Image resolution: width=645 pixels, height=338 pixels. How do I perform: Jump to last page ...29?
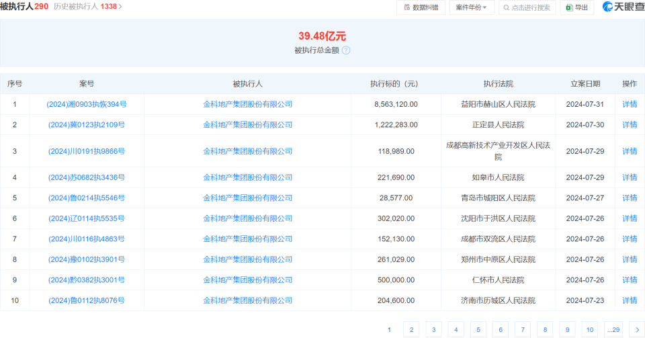tap(613, 330)
